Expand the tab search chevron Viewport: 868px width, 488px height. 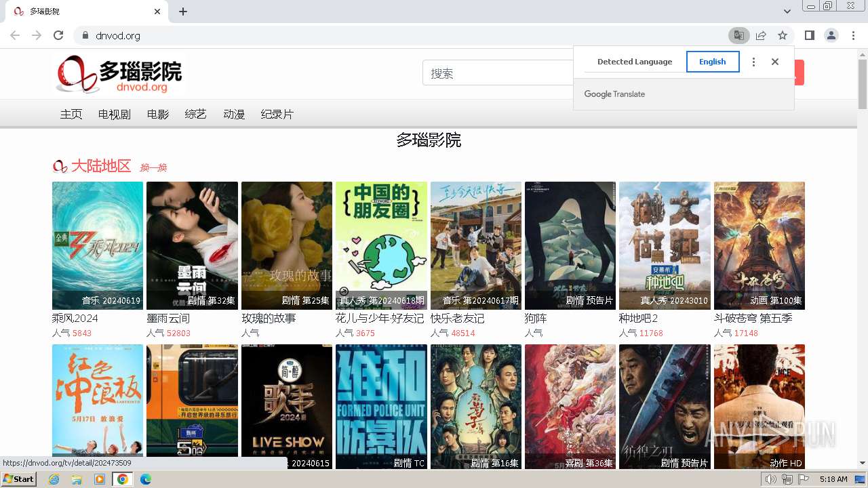point(787,12)
